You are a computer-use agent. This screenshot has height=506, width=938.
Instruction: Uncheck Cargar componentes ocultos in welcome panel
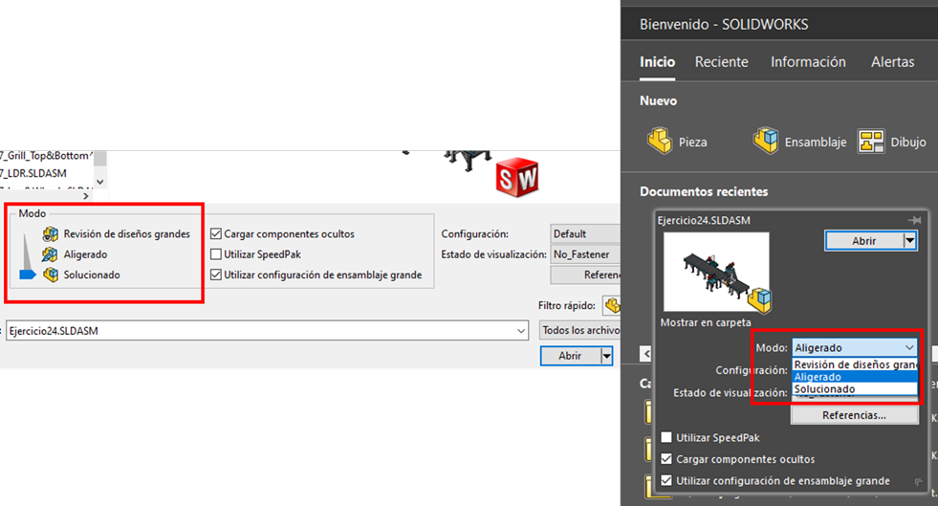pyautogui.click(x=666, y=459)
